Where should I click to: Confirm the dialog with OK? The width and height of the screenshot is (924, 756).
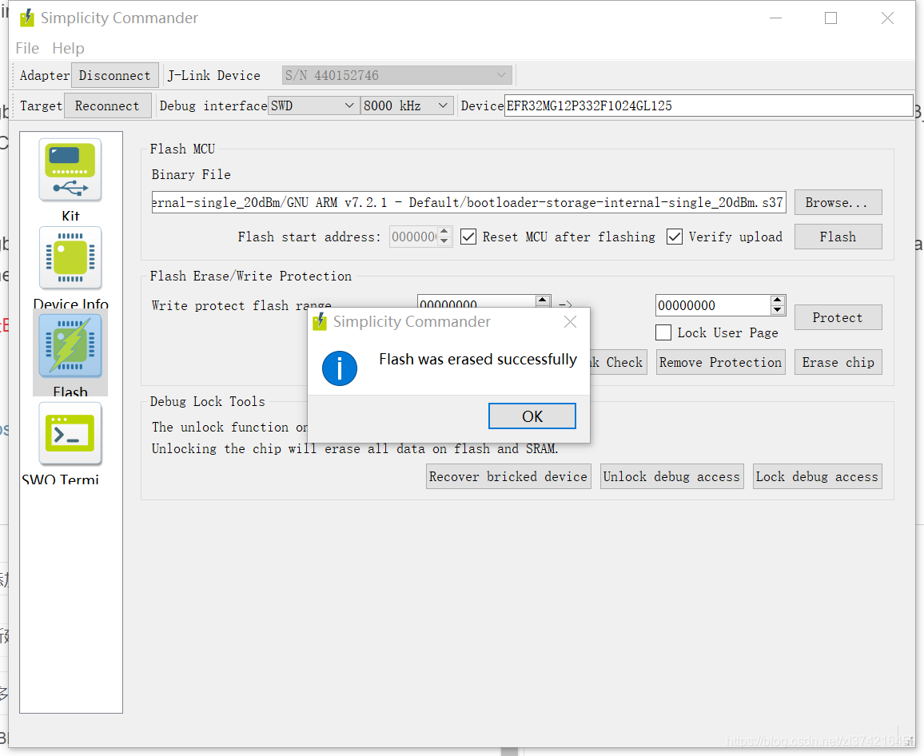(532, 416)
